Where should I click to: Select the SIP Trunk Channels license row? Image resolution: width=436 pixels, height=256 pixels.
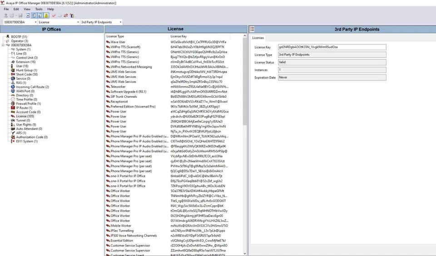167,97
